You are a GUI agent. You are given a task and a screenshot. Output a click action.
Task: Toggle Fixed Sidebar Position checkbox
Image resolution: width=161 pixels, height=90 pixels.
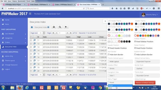(x=135, y=41)
